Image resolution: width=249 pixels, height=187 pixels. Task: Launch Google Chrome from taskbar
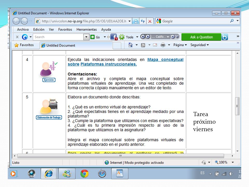(84, 174)
